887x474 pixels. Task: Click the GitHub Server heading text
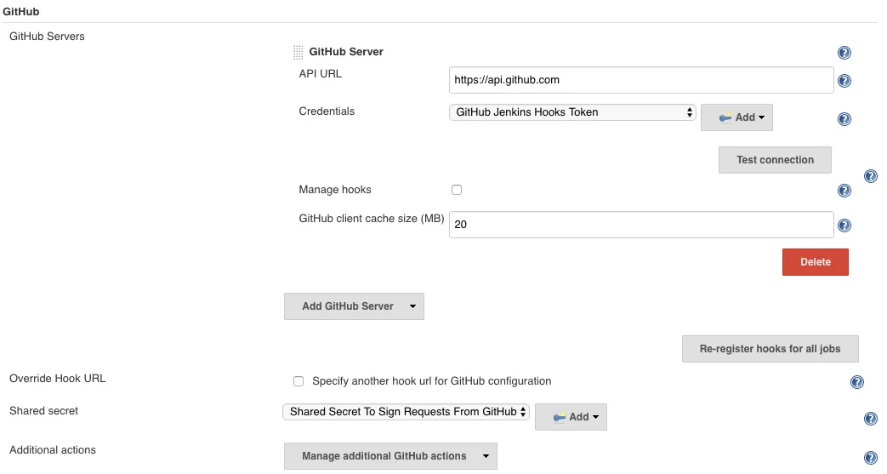[346, 52]
